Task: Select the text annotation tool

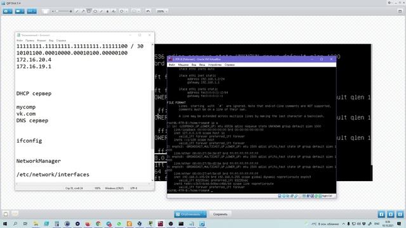Action: 114,11
